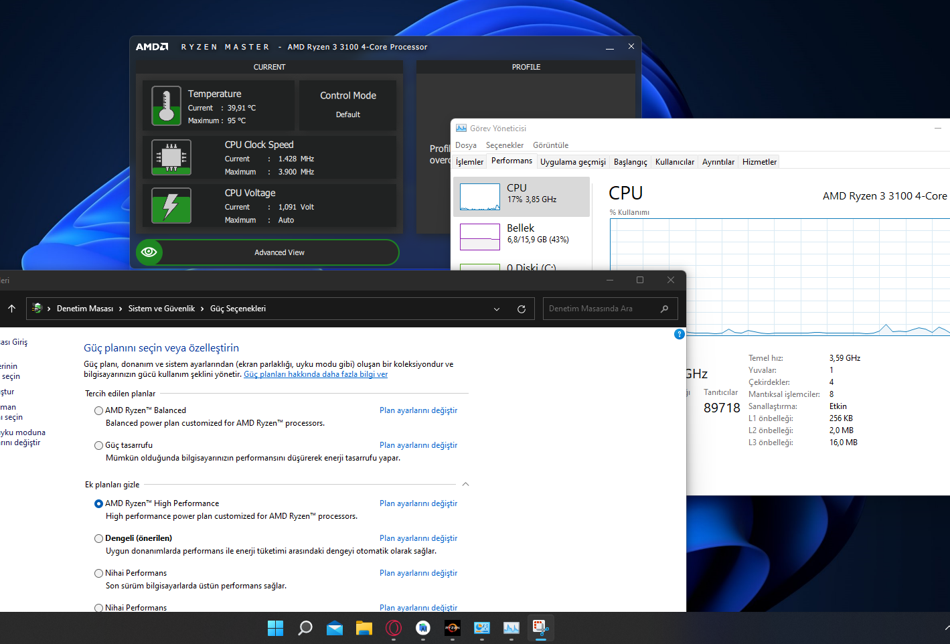Switch to the Başlangıç tab

point(630,162)
